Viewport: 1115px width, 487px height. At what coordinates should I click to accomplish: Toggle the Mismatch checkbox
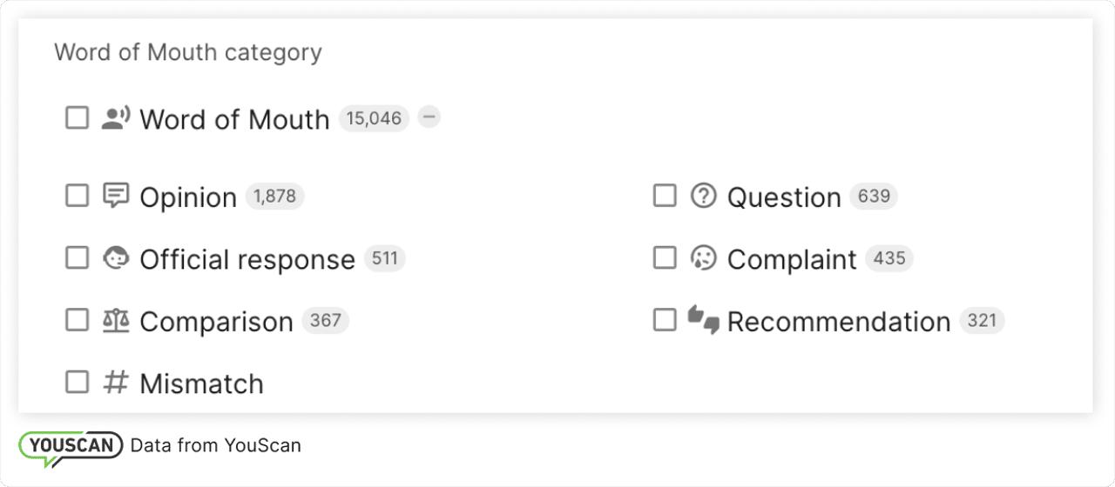pos(78,383)
